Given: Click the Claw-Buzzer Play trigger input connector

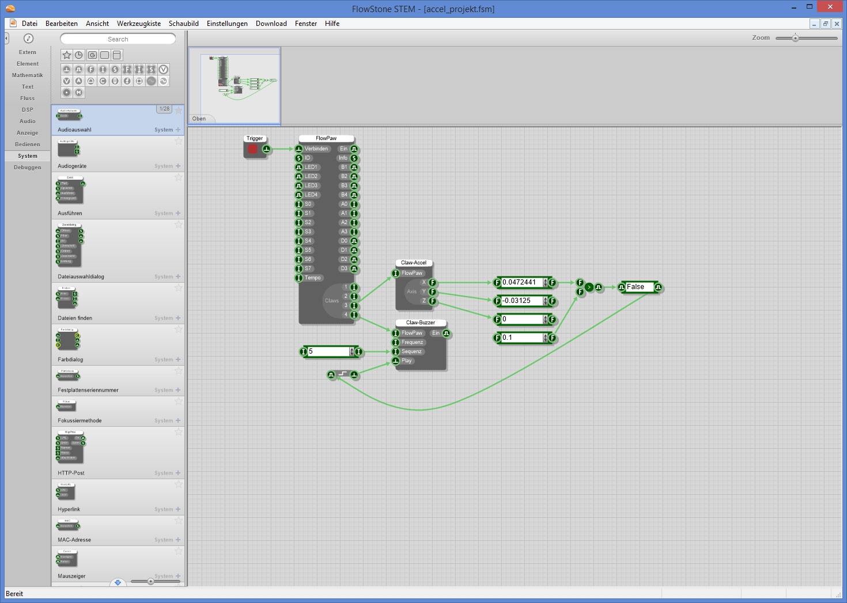Looking at the screenshot, I should (x=396, y=361).
